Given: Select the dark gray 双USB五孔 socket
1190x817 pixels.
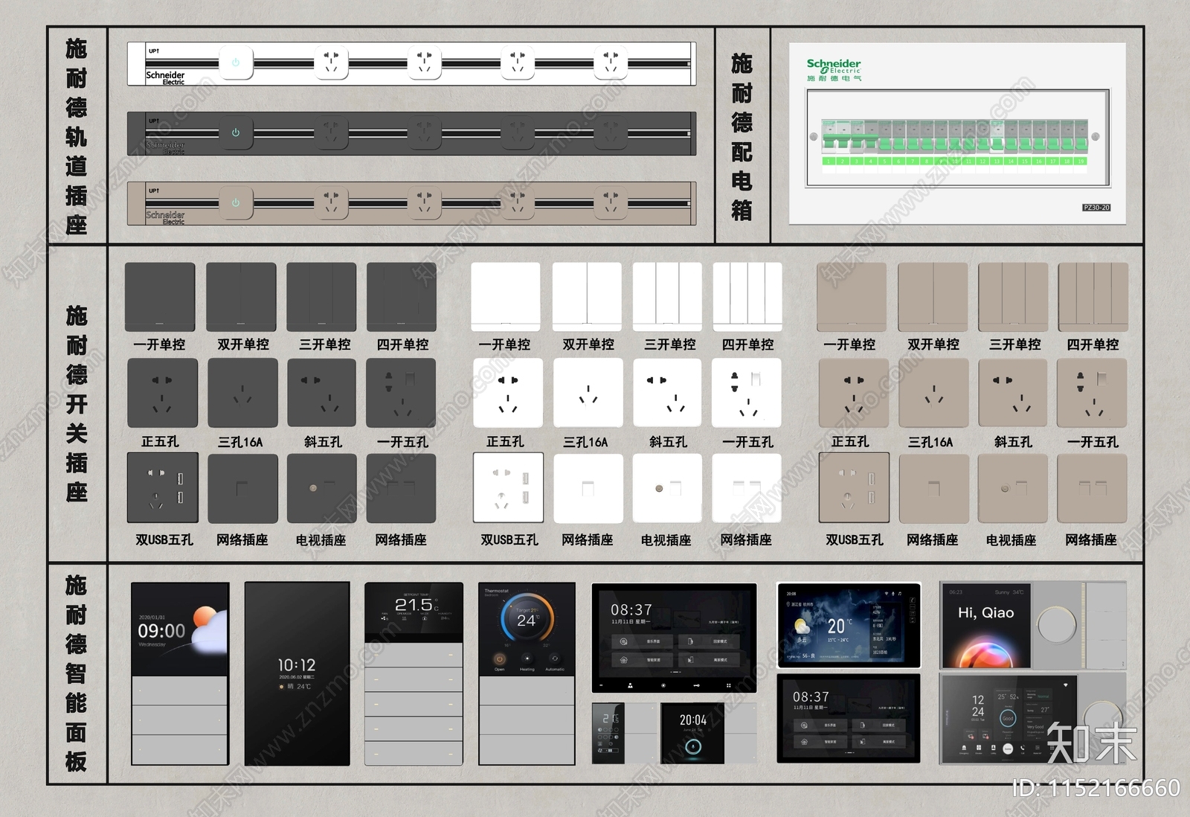Looking at the screenshot, I should coord(163,487).
